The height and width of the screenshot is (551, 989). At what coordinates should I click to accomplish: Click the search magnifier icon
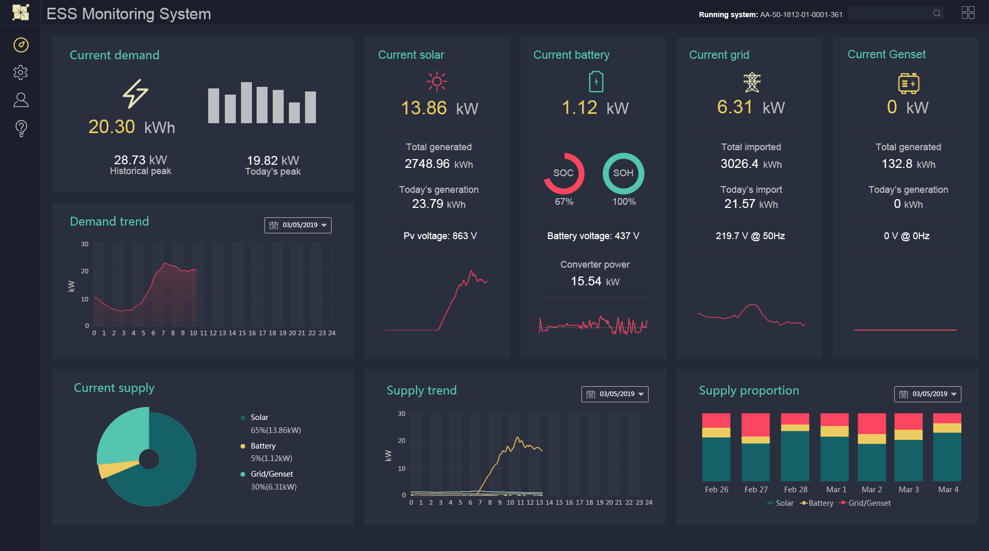coord(937,14)
